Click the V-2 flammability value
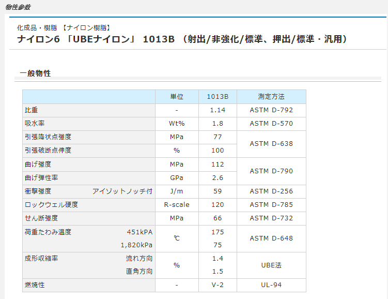Image resolution: width=388 pixels, height=299 pixels. [218, 285]
